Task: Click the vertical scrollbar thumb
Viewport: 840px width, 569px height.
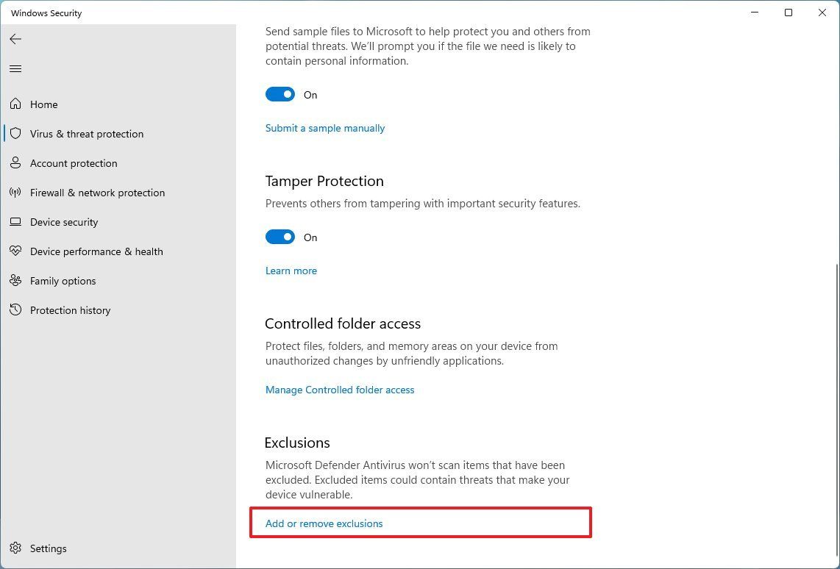Action: 837,409
